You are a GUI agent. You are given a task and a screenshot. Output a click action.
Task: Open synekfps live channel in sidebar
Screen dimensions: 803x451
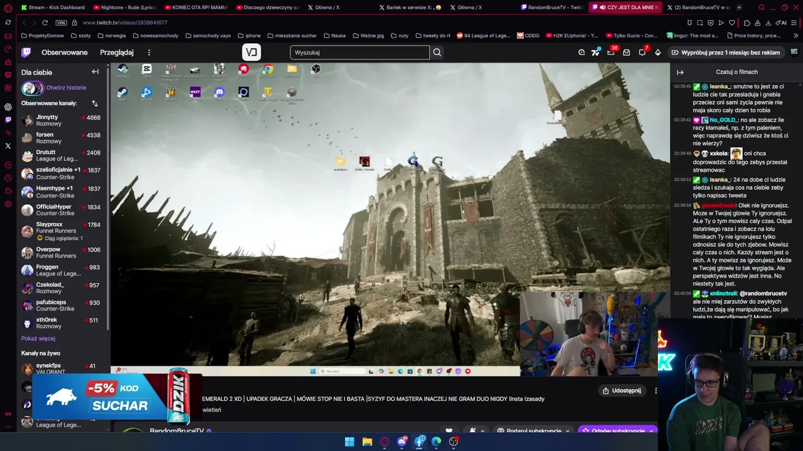[x=63, y=368]
